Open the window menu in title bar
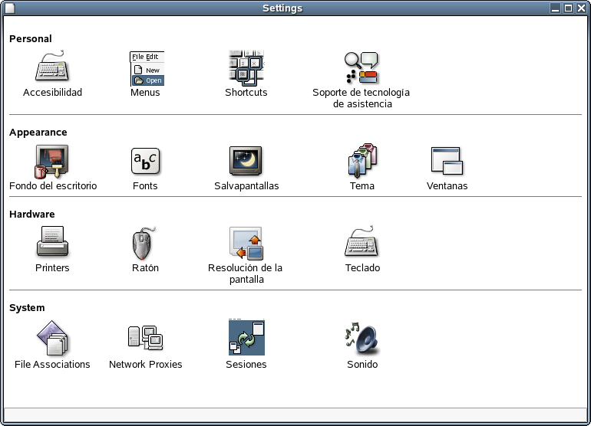 pos(9,8)
